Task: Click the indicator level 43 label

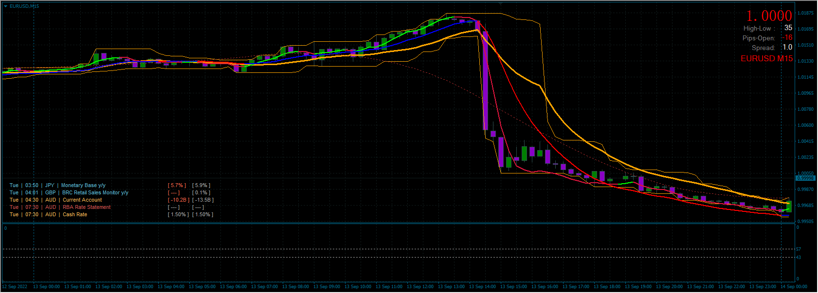Action: click(799, 258)
